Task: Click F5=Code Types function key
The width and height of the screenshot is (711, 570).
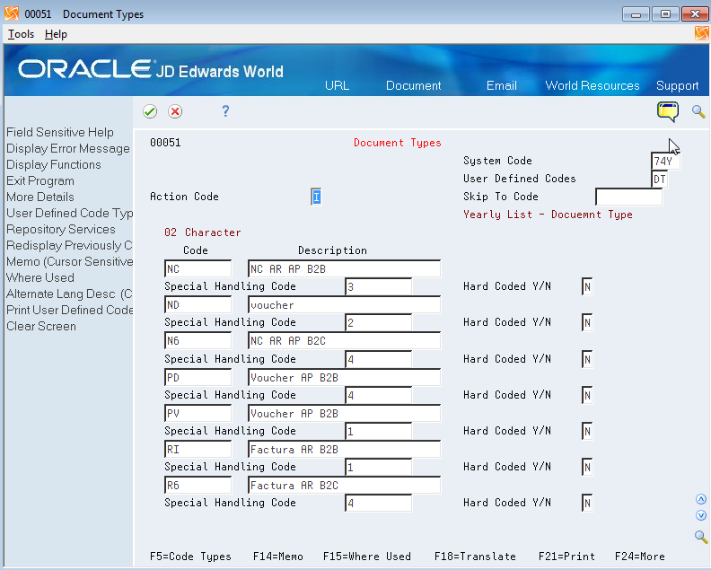Action: coord(190,557)
